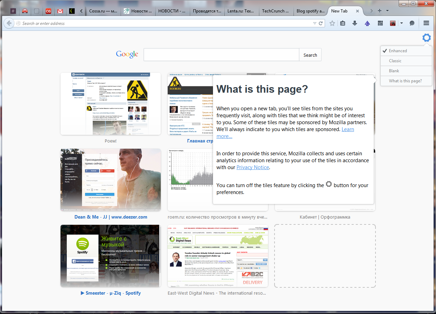Open the address bar history dropdown

315,23
